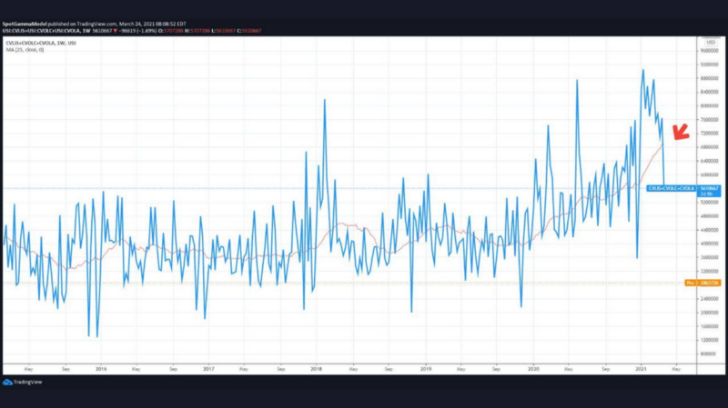Open the TradingView.com link in header
The image size is (728, 408).
point(100,22)
